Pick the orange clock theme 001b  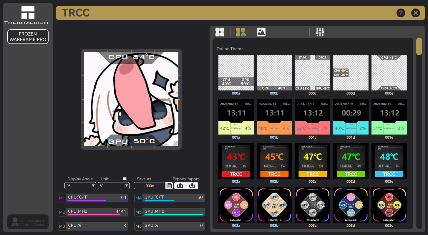tap(274, 117)
